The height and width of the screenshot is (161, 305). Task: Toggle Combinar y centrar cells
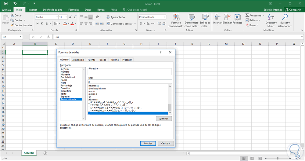point(119,24)
